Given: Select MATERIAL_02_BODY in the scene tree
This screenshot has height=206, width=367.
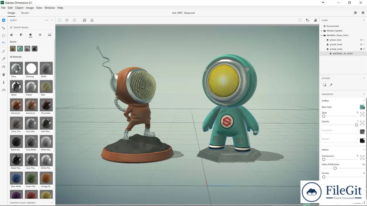Looking at the screenshot, I should click(x=343, y=54).
